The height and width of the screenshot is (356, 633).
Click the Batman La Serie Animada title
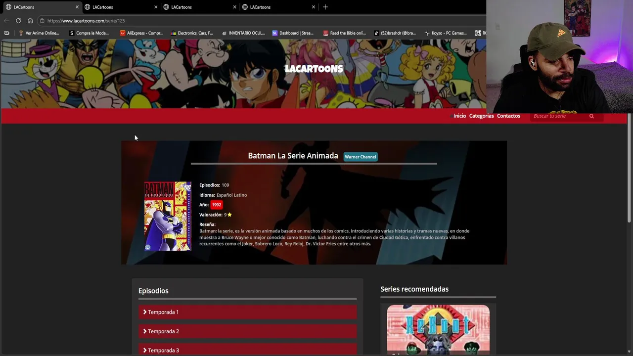(293, 156)
